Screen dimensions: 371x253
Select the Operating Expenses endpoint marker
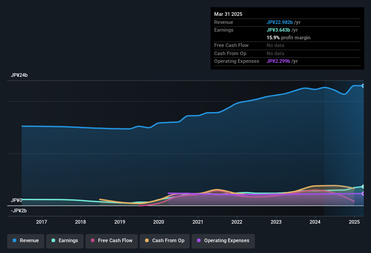pyautogui.click(x=363, y=194)
